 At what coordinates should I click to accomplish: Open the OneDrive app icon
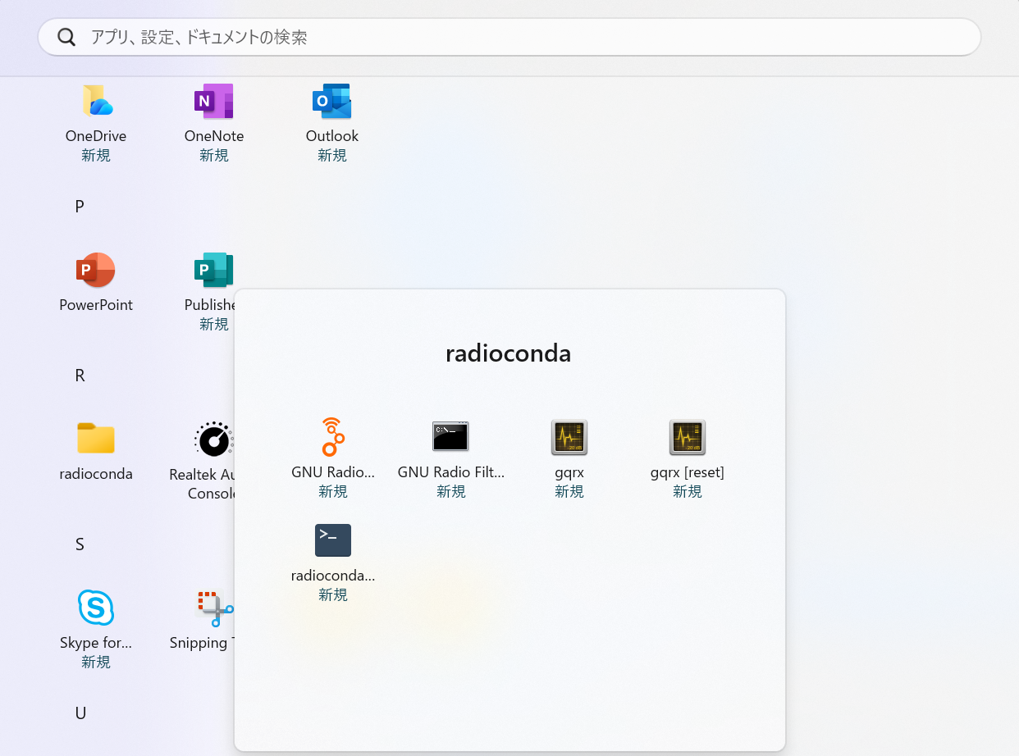[97, 101]
